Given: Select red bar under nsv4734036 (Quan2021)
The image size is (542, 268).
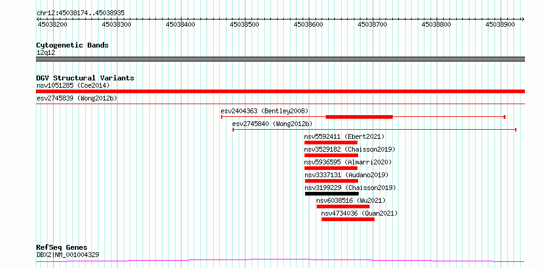Looking at the screenshot, I should coord(348,219).
